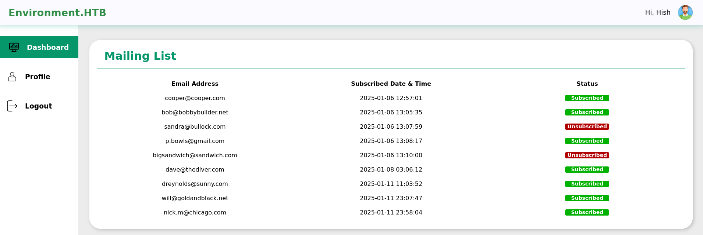
Task: Select the bob@bobbybuilder.net email address
Action: (195, 112)
